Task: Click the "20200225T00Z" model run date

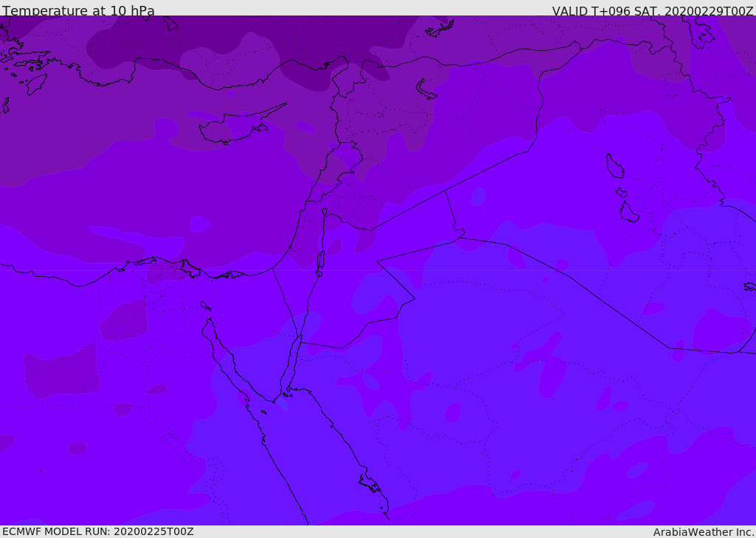Action: pyautogui.click(x=153, y=531)
